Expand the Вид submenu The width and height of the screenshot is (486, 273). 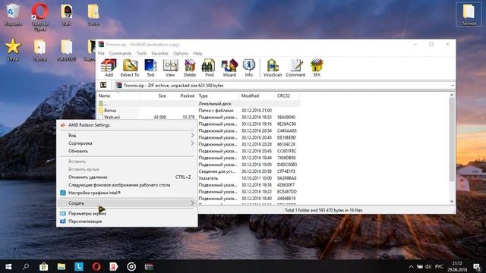click(127, 135)
